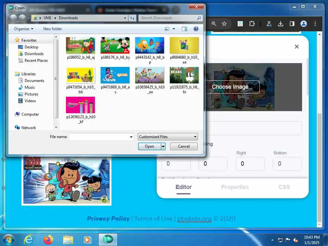This screenshot has width=328, height=246.
Task: Click the Forward arrow in Open dialog
Action: point(22,18)
